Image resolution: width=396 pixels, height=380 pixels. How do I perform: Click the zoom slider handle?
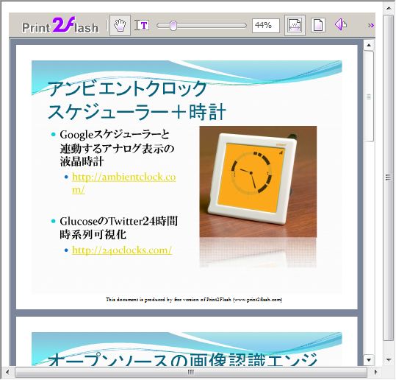tap(173, 26)
